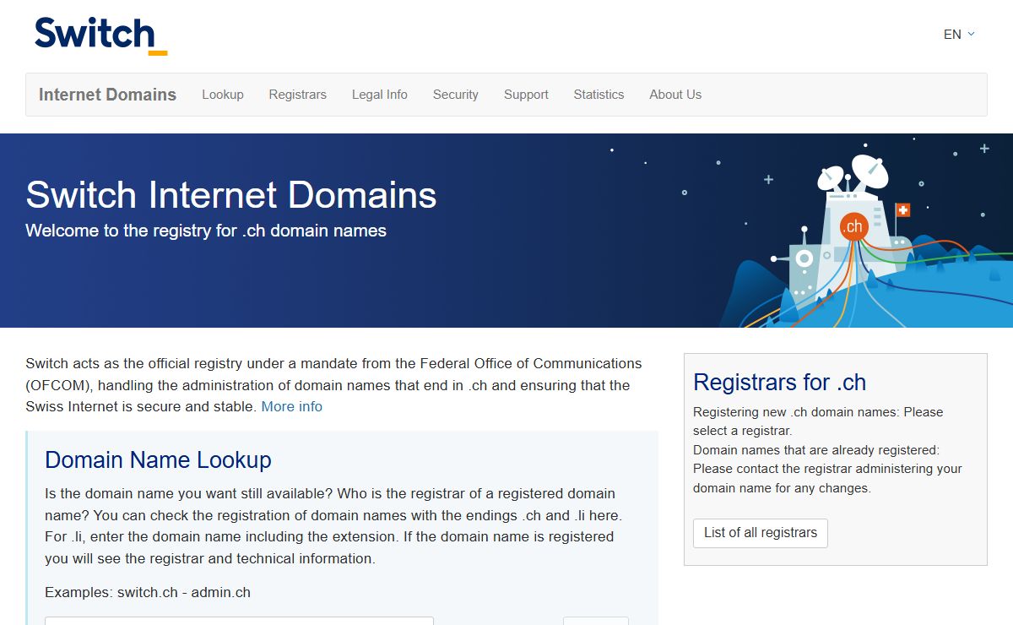Click the 'Welcome to the registry' subtitle
This screenshot has height=625, width=1013.
tap(206, 231)
